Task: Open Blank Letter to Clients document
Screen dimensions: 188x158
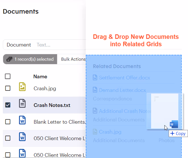Action: coord(60,122)
